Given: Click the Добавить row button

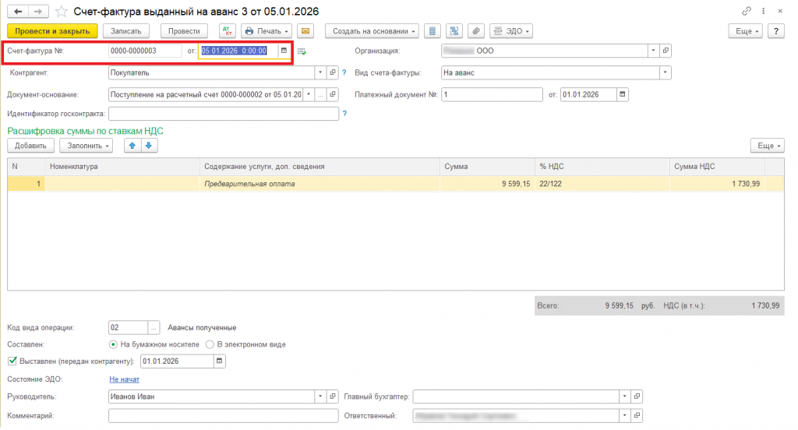Looking at the screenshot, I should (30, 146).
